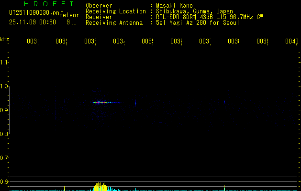Click the 0.6 kHz frequency axis label
301x191 pixels.
(4, 181)
